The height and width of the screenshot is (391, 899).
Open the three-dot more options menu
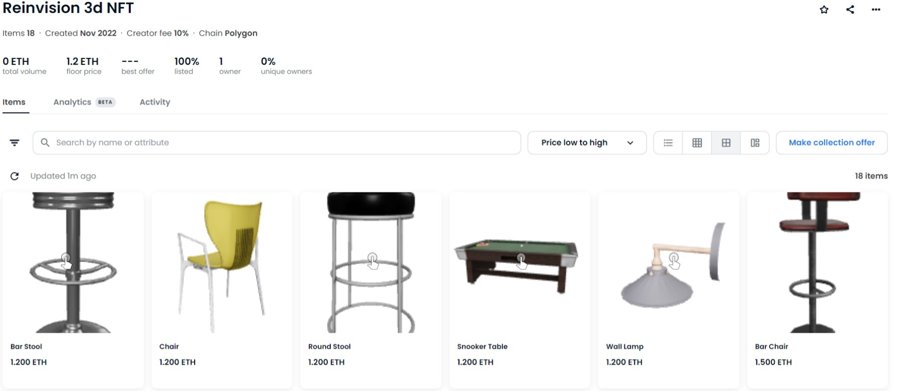[x=876, y=10]
